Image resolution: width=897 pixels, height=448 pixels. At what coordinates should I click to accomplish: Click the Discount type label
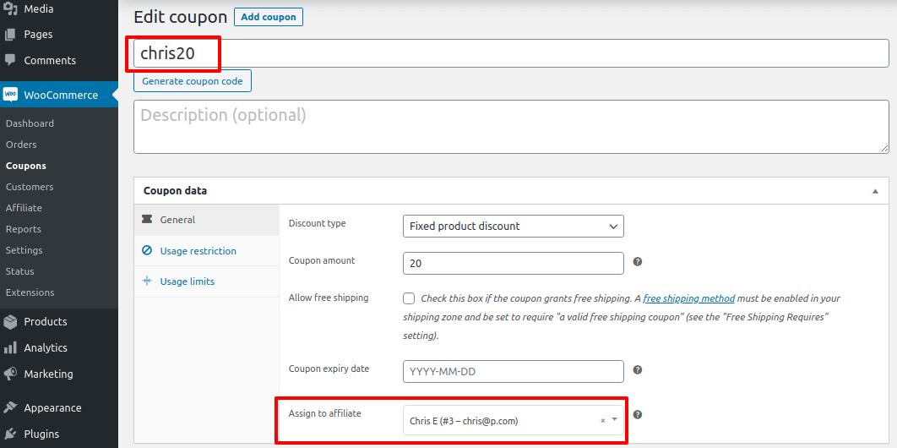(x=317, y=223)
